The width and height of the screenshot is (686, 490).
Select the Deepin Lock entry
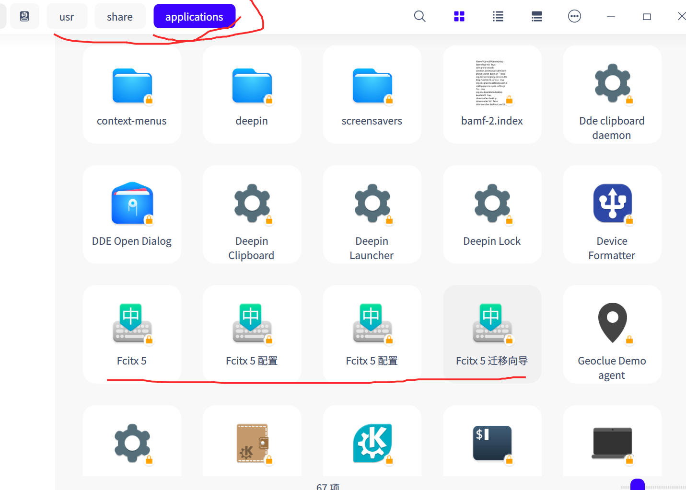click(492, 214)
